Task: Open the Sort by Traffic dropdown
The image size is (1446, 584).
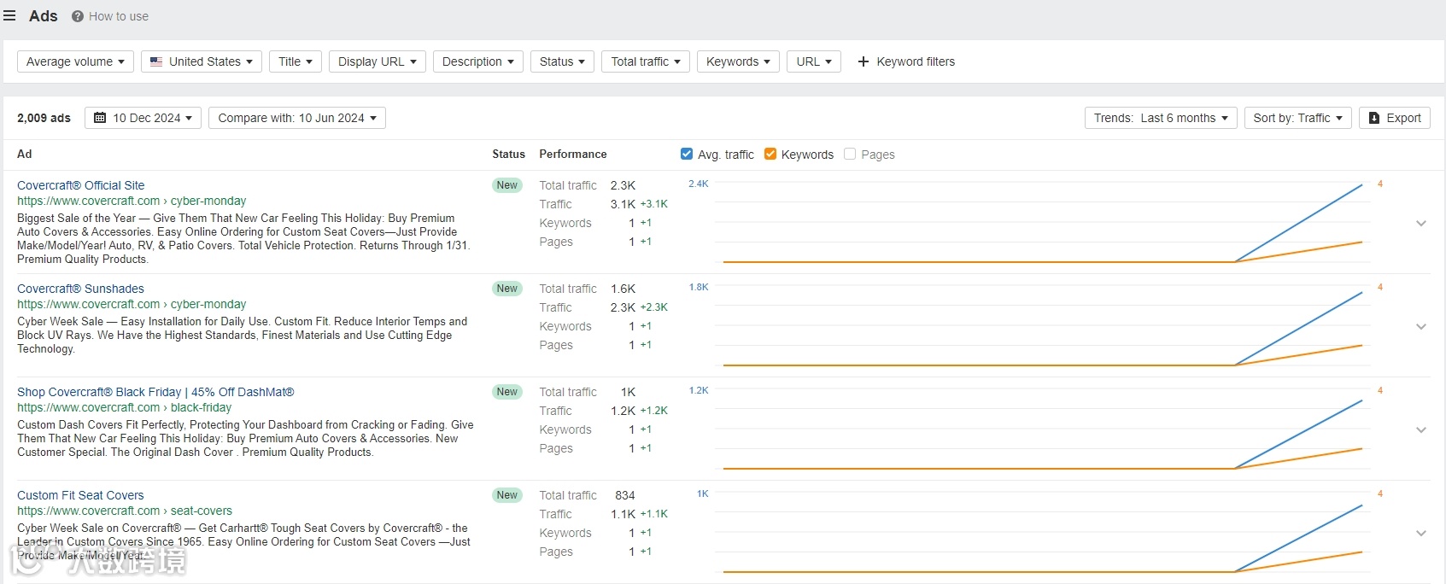Action: pyautogui.click(x=1297, y=118)
